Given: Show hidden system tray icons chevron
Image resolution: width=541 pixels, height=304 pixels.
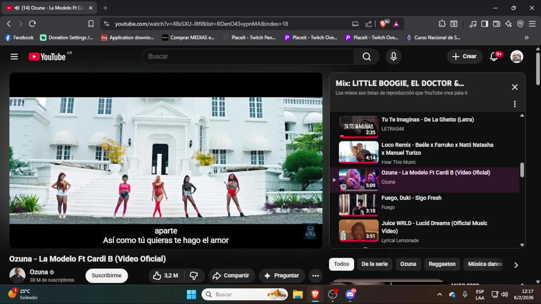Looking at the screenshot, I should (x=440, y=294).
